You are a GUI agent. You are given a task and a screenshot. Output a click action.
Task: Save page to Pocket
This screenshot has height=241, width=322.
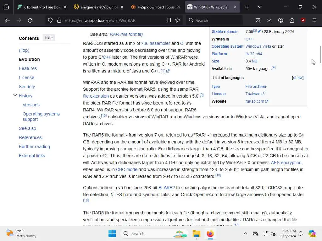point(258,20)
